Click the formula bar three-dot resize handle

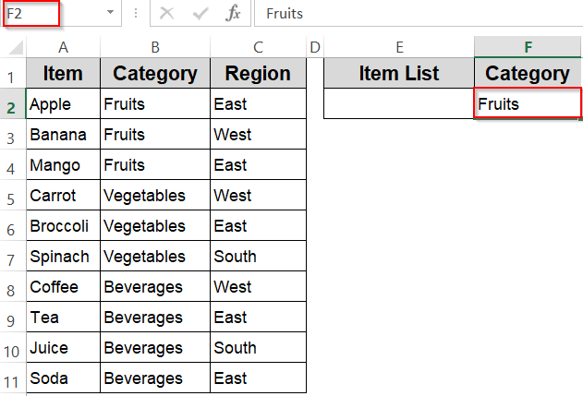pos(136,14)
